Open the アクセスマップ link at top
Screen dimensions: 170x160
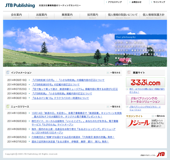coord(115,2)
